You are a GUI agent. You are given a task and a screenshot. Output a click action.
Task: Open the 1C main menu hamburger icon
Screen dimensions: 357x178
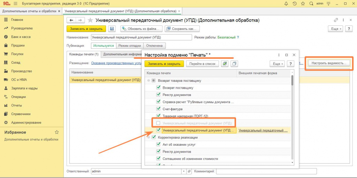tap(15, 3)
